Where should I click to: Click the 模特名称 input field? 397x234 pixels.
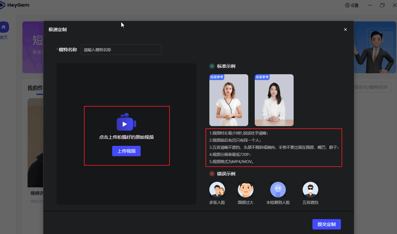tap(121, 50)
